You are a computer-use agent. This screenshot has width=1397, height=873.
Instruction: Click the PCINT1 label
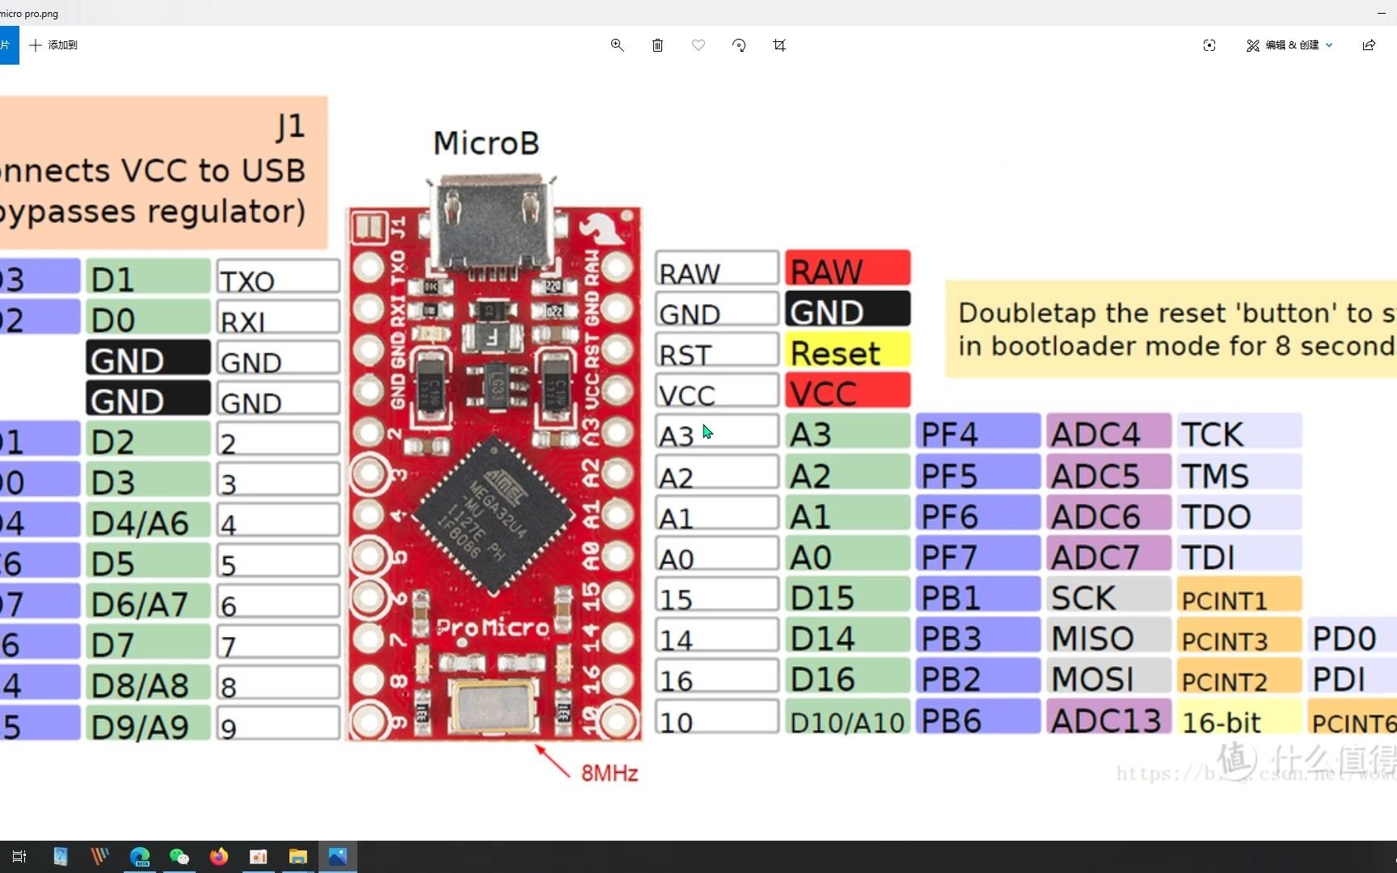[x=1239, y=597]
